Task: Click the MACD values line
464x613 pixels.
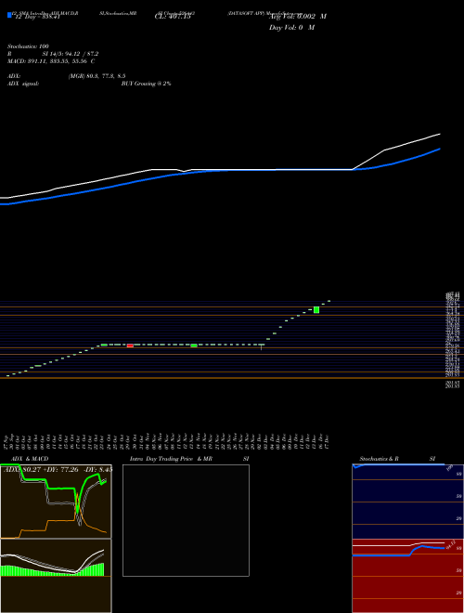Action: tap(51, 61)
